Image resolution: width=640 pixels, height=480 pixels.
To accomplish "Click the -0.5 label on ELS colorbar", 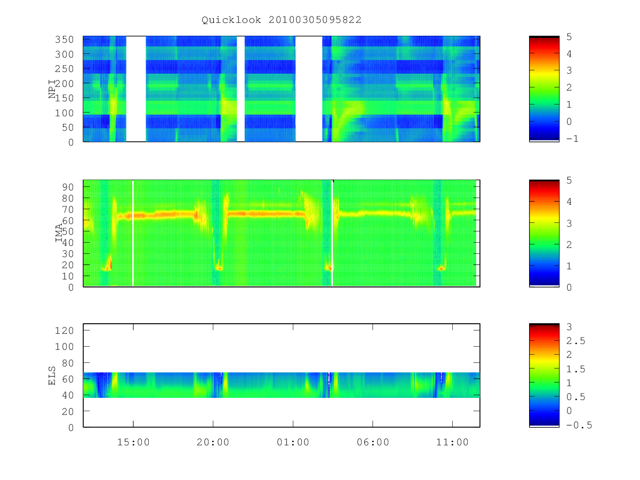I will tap(578, 425).
